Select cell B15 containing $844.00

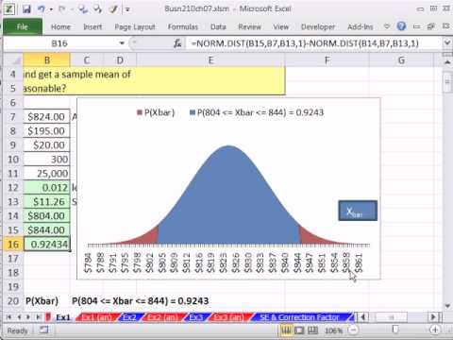pyautogui.click(x=46, y=230)
